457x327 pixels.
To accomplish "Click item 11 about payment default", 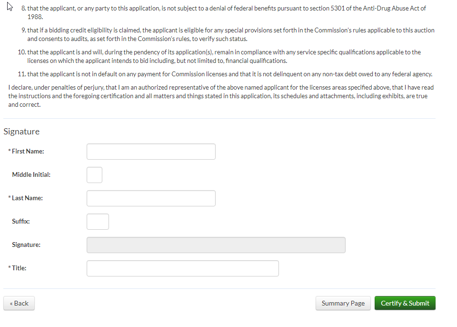I will (228, 74).
